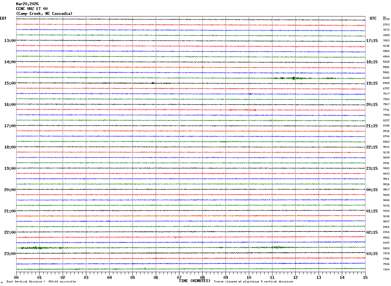Select the 22:00 EDT time label
This screenshot has height=286, width=391.
(x=10, y=232)
